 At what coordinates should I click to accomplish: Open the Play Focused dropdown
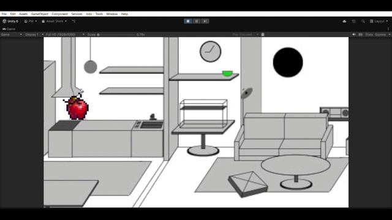pos(245,34)
